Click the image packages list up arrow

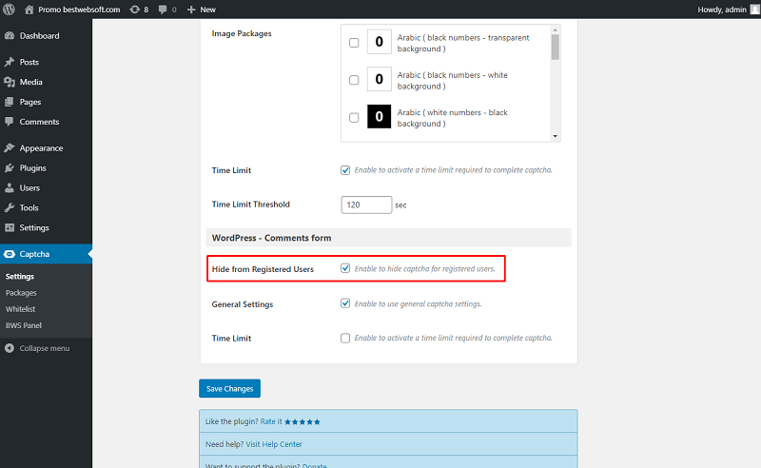coord(556,30)
